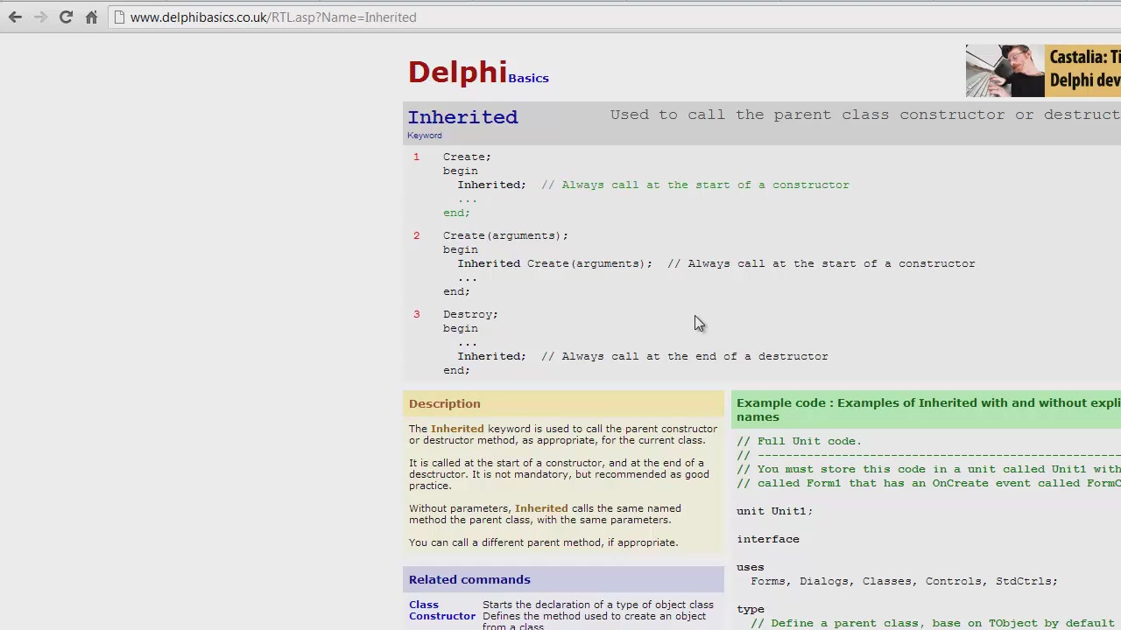Click the 'Destroy;' code line
Screen dimensions: 1121x630
click(x=470, y=314)
